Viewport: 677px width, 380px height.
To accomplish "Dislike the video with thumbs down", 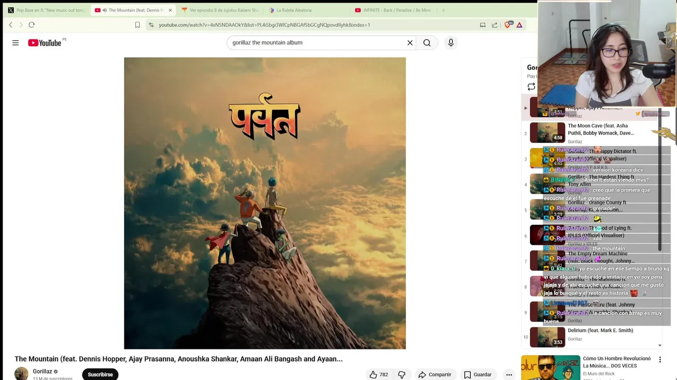I will pos(401,375).
